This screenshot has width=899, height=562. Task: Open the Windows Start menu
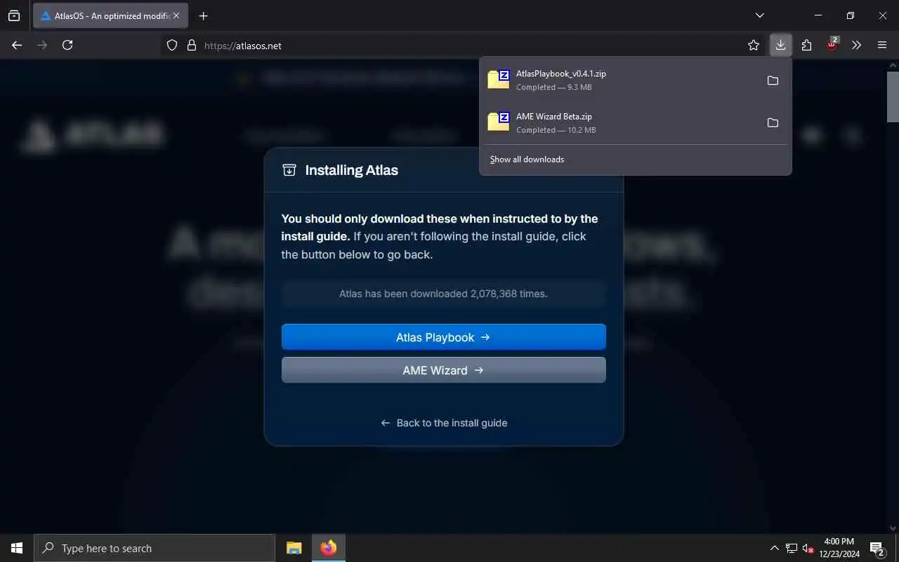click(17, 548)
